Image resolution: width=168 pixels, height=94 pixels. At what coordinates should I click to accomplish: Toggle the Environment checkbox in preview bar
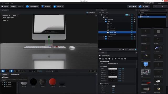(x=52, y=71)
